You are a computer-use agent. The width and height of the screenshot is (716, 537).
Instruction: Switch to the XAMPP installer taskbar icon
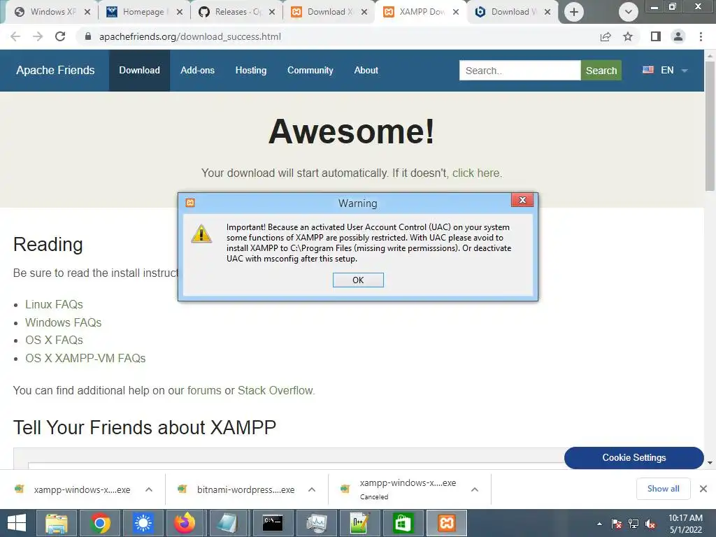pyautogui.click(x=447, y=523)
